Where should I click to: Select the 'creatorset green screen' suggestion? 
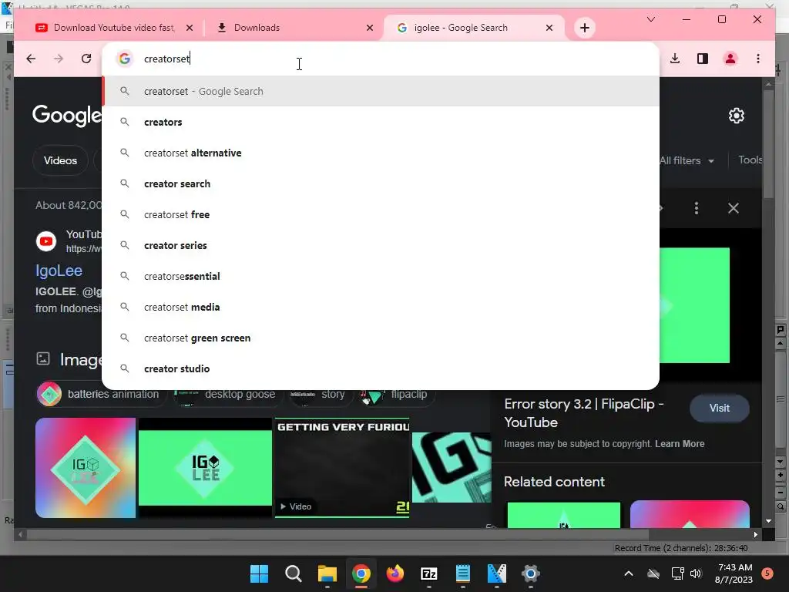coord(381,338)
